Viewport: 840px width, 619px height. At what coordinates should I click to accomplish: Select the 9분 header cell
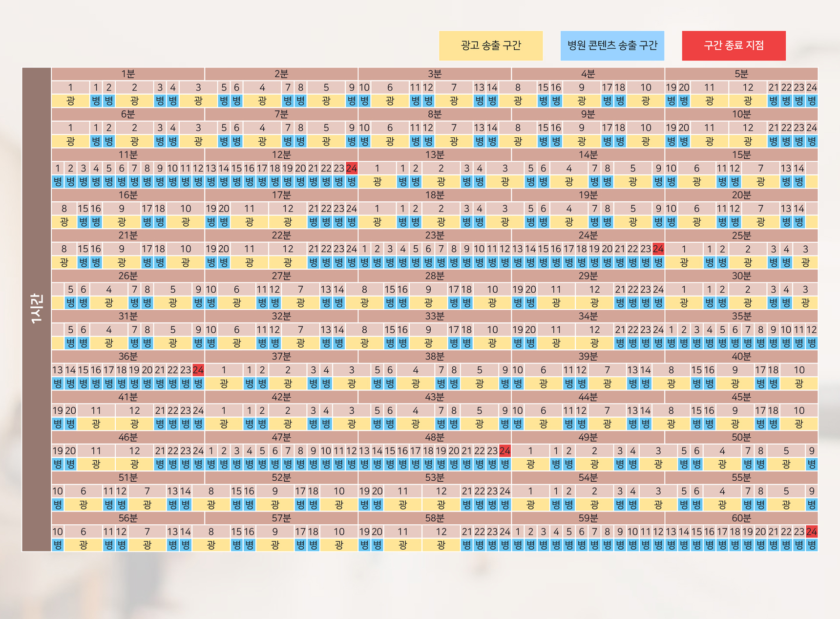588,114
